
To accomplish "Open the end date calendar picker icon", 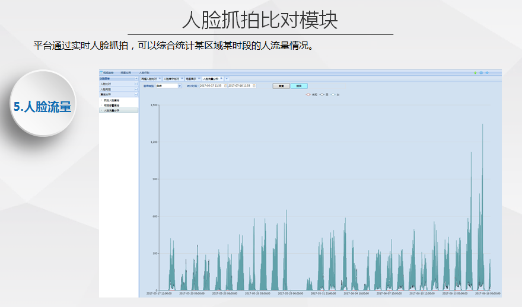I will tap(254, 86).
